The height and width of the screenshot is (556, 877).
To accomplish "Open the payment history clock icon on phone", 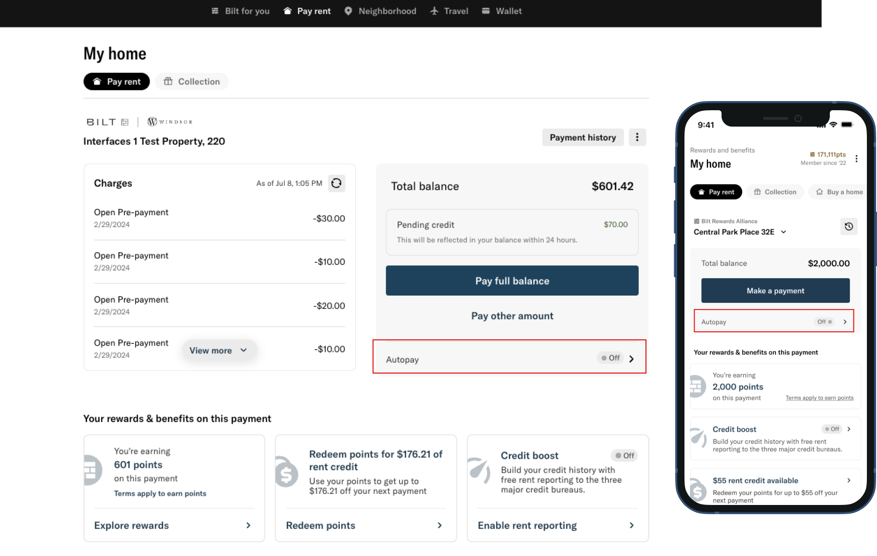I will (849, 226).
